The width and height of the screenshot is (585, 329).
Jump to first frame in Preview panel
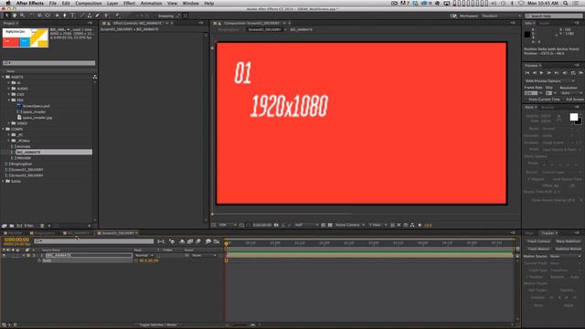pos(527,73)
